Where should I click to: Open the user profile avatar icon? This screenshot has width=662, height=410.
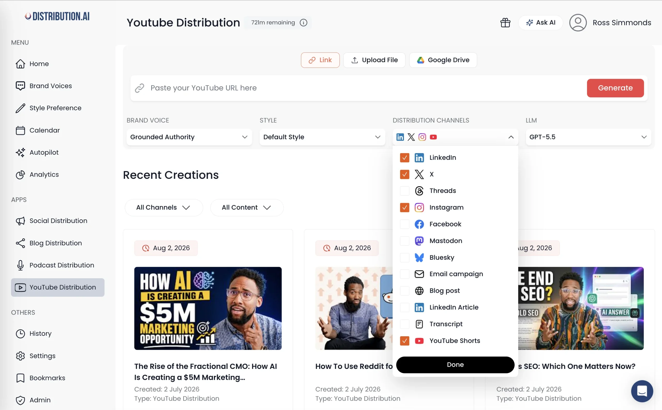(578, 23)
